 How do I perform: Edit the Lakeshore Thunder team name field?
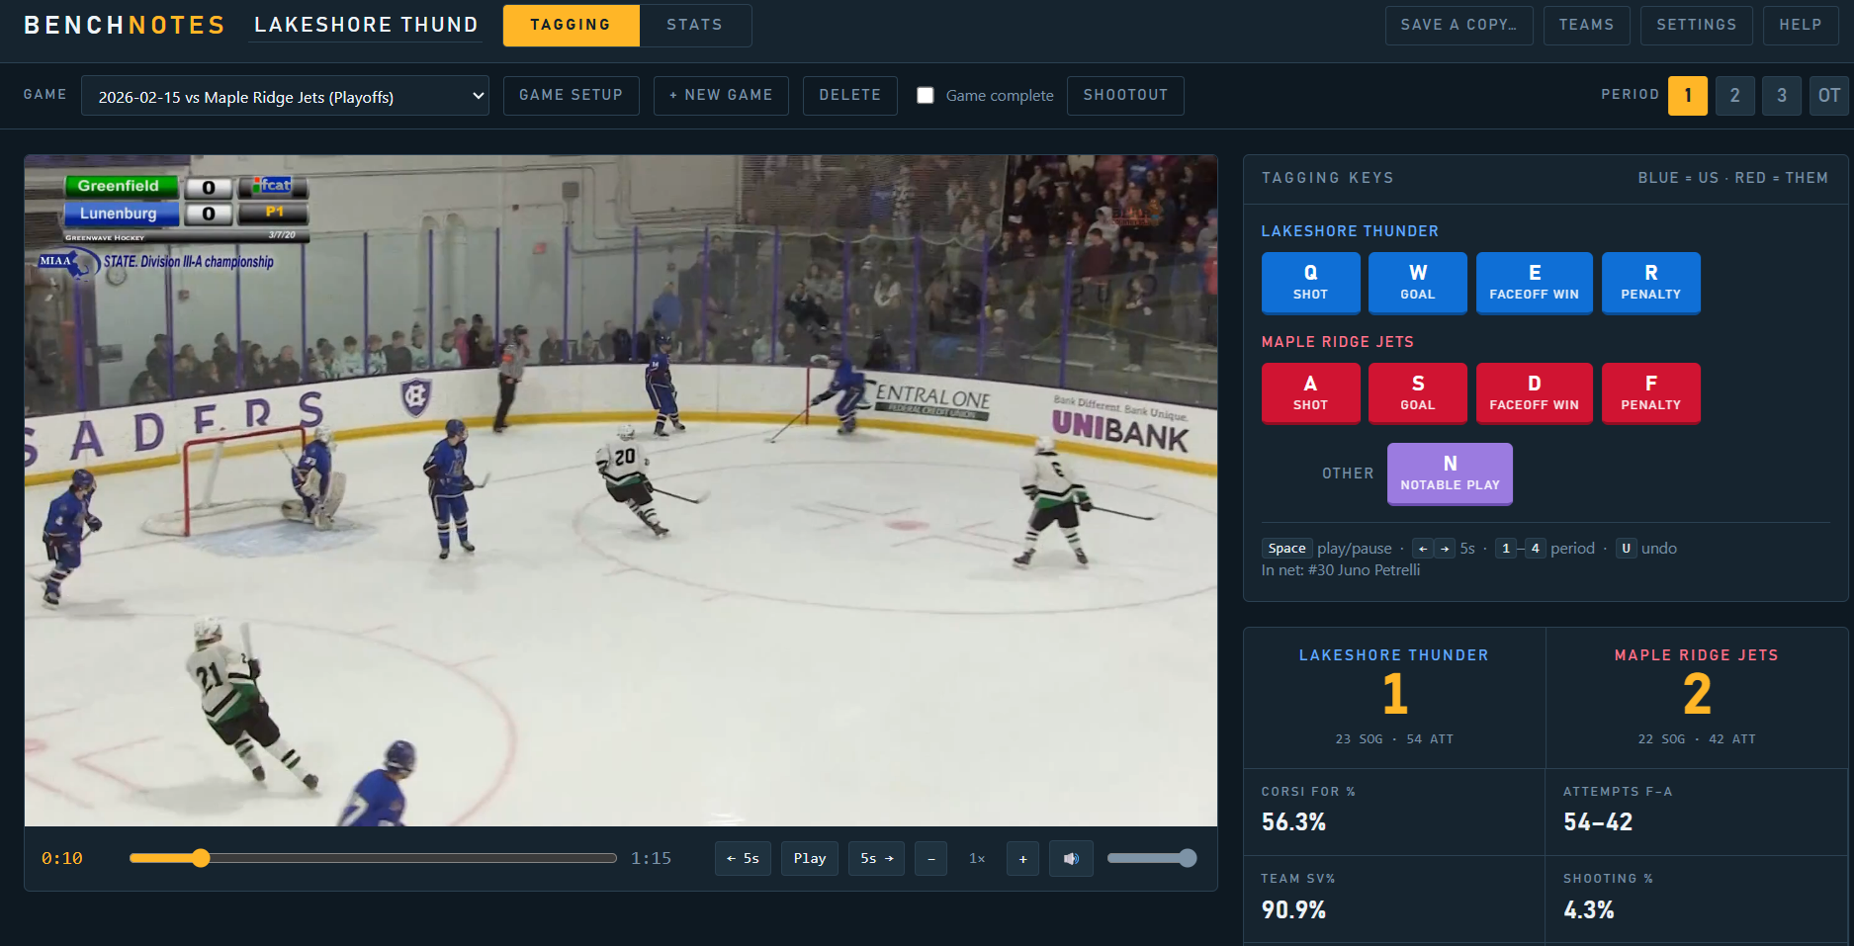366,25
